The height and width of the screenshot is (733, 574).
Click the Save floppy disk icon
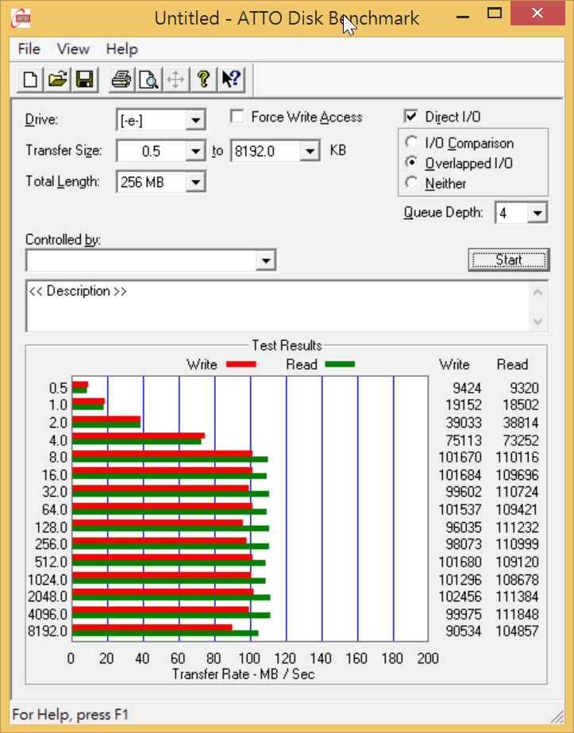coord(85,79)
